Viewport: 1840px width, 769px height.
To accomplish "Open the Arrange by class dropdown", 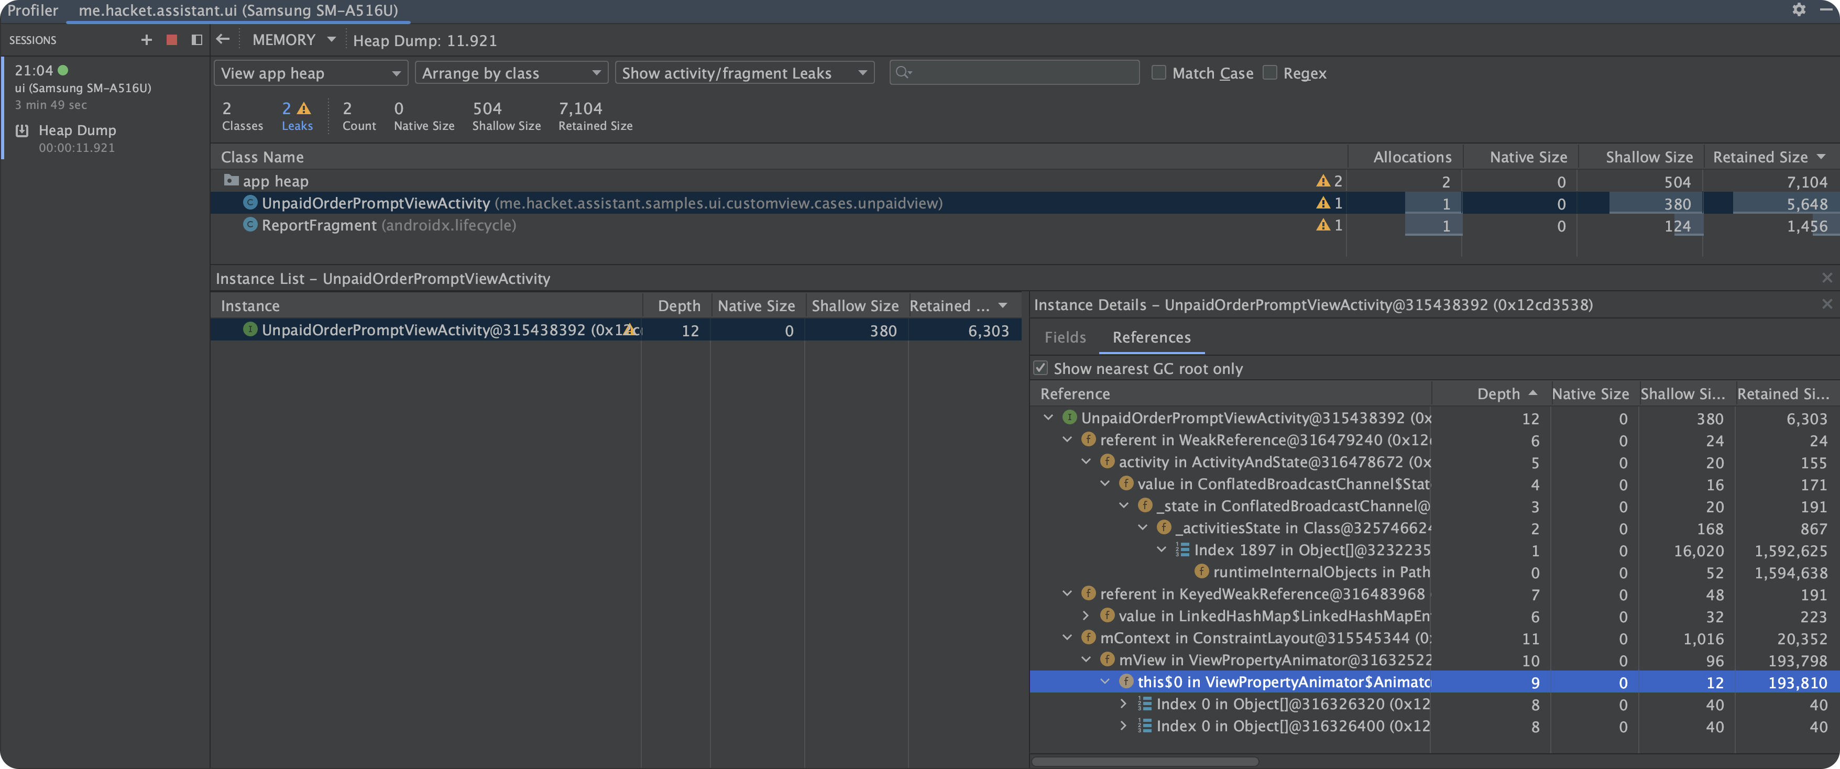I will pos(511,73).
